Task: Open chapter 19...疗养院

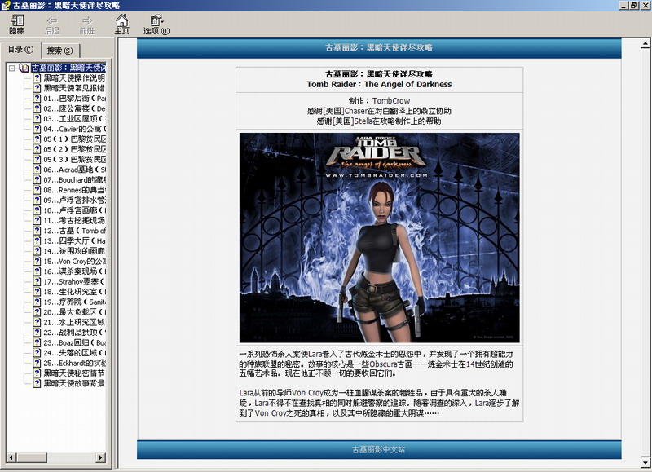Action: coord(74,302)
